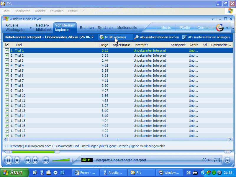Select the Von Medium kopieren tab
This screenshot has height=177, width=236.
(65, 27)
